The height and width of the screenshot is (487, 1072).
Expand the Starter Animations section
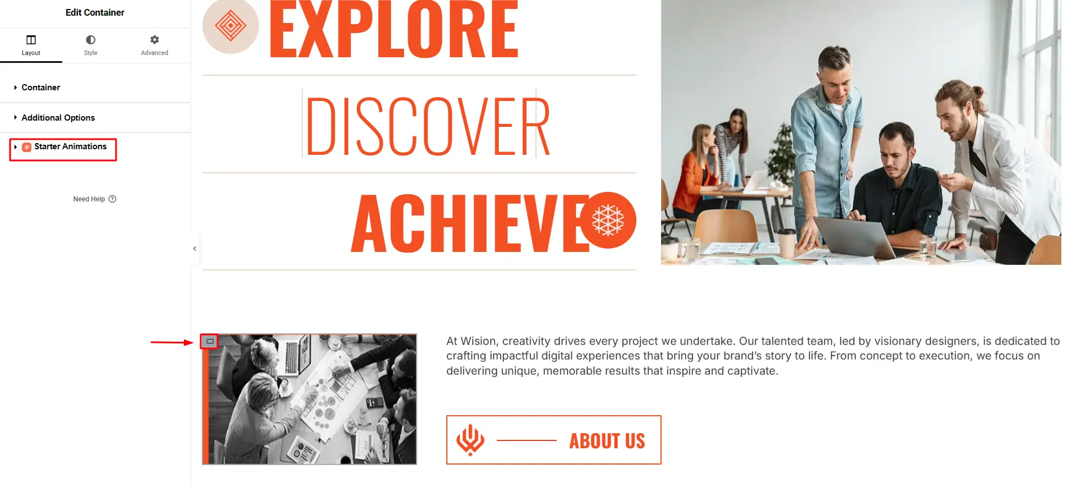[x=63, y=147]
